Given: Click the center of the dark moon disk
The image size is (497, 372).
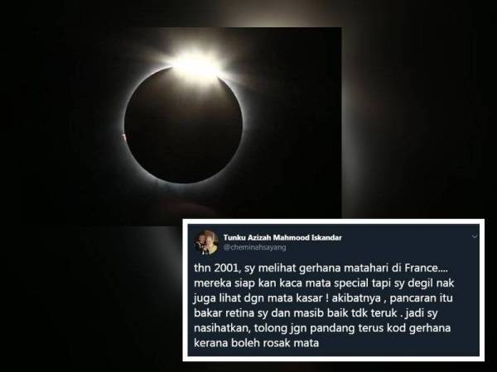Looking at the screenshot, I should (x=183, y=124).
